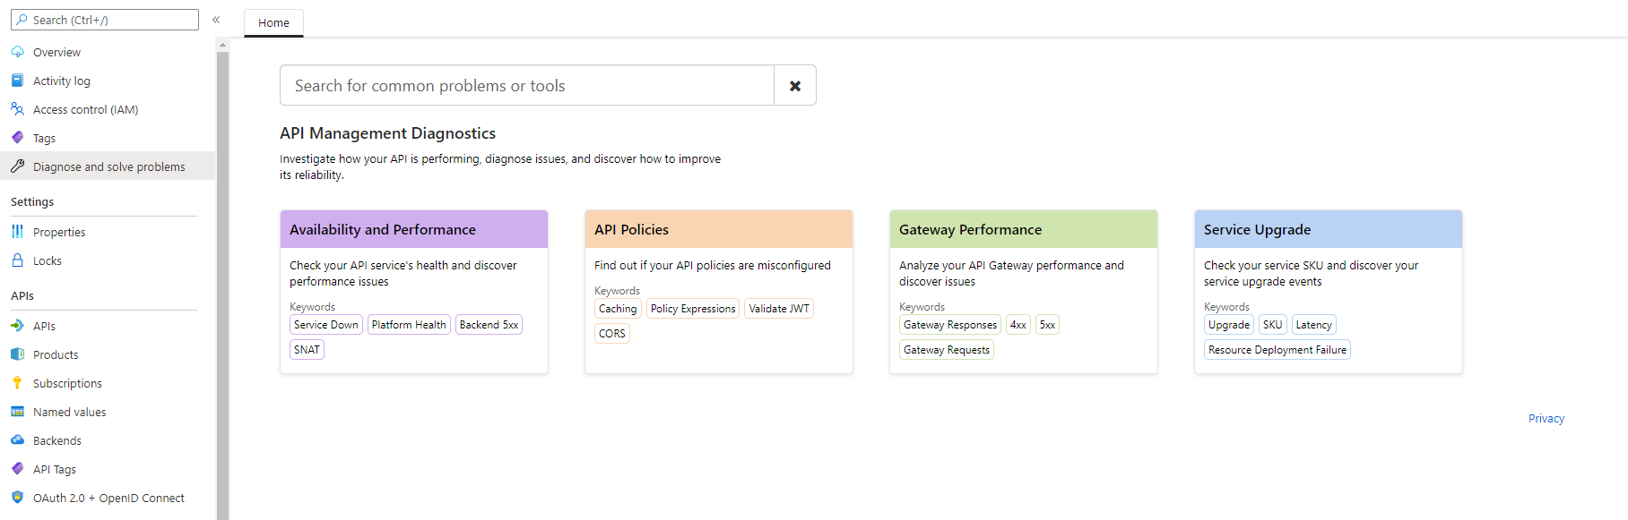Click the Overview cloud icon

[x=17, y=52]
